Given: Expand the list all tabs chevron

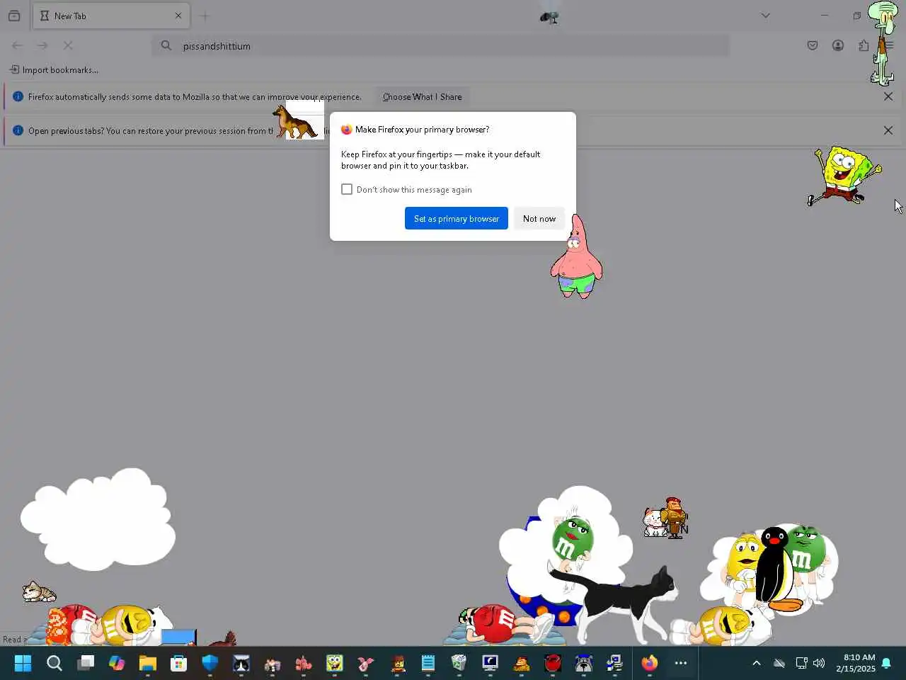Looking at the screenshot, I should pos(765,16).
